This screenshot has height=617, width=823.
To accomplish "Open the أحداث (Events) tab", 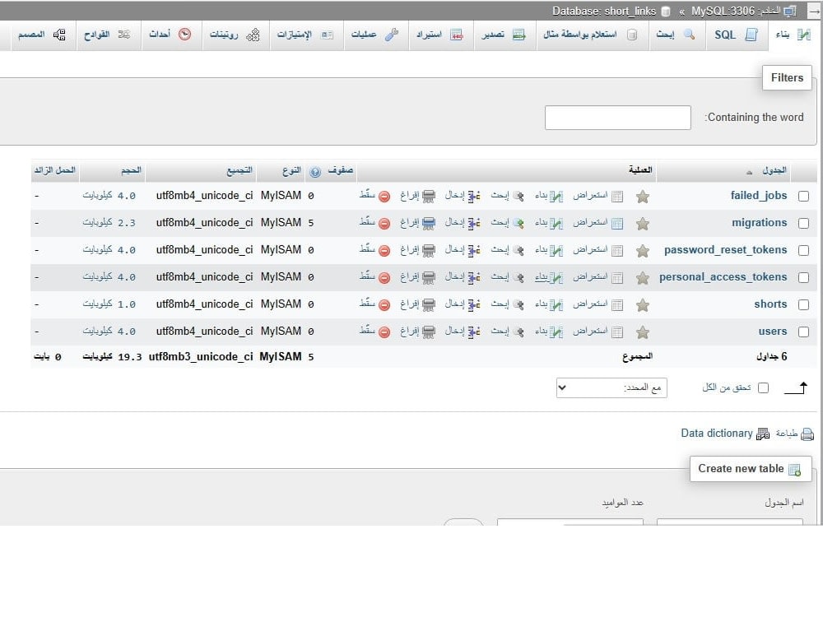I will pyautogui.click(x=170, y=35).
